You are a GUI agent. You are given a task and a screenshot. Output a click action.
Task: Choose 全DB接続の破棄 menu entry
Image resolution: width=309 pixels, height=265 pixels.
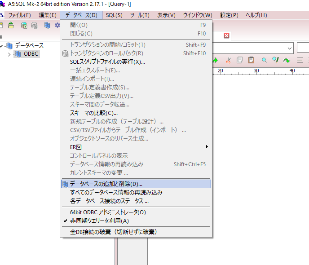pos(136,232)
